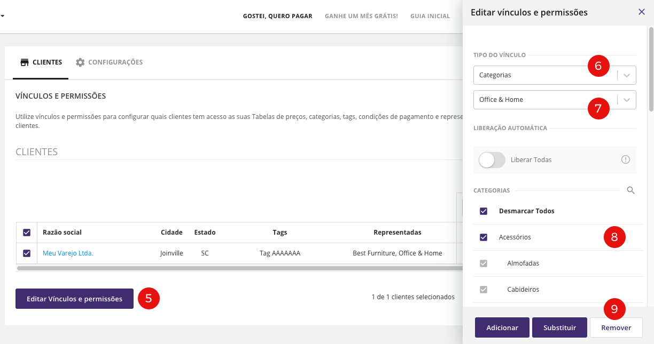
Task: Open GUIA INICIAL menu item
Action: pyautogui.click(x=430, y=16)
